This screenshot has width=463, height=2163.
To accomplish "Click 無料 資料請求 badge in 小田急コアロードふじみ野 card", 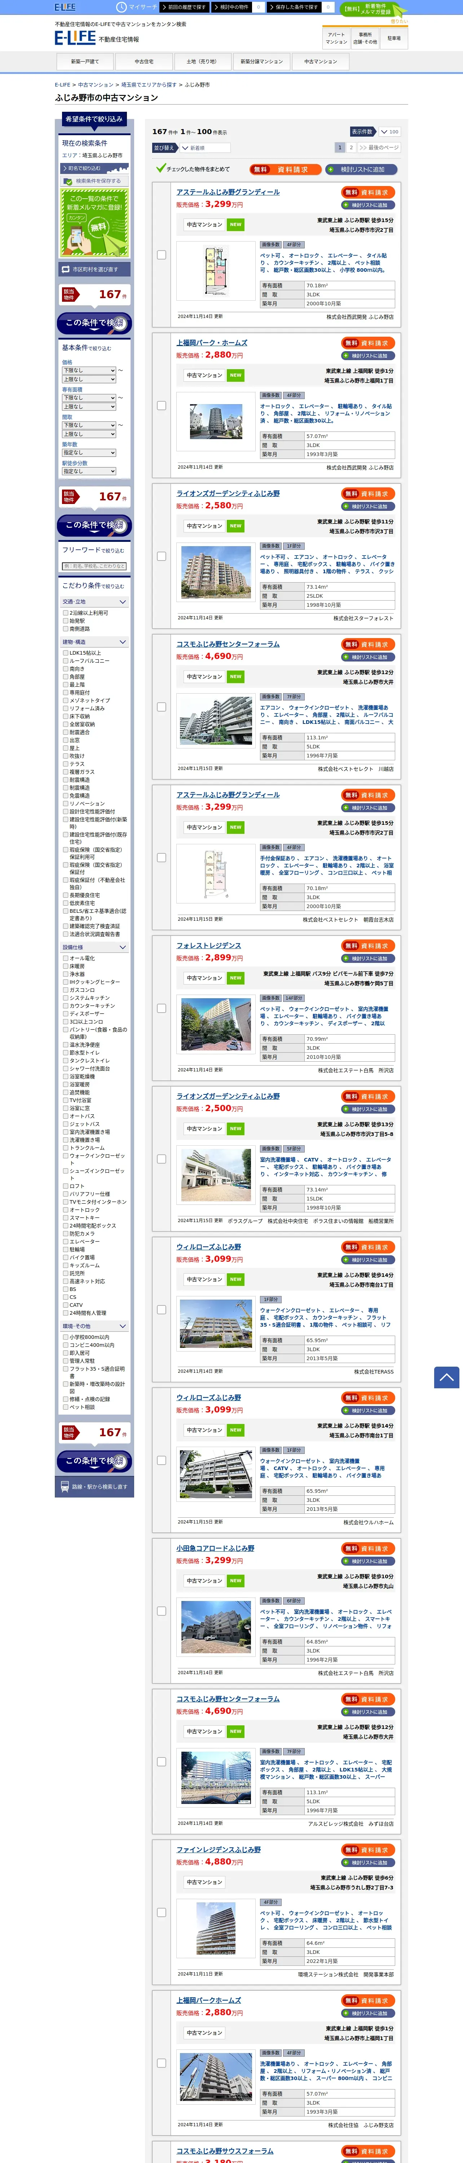I will pos(368,1548).
